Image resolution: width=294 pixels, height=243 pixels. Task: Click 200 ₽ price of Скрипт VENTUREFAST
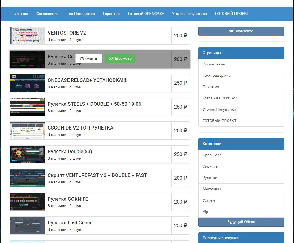point(181,178)
